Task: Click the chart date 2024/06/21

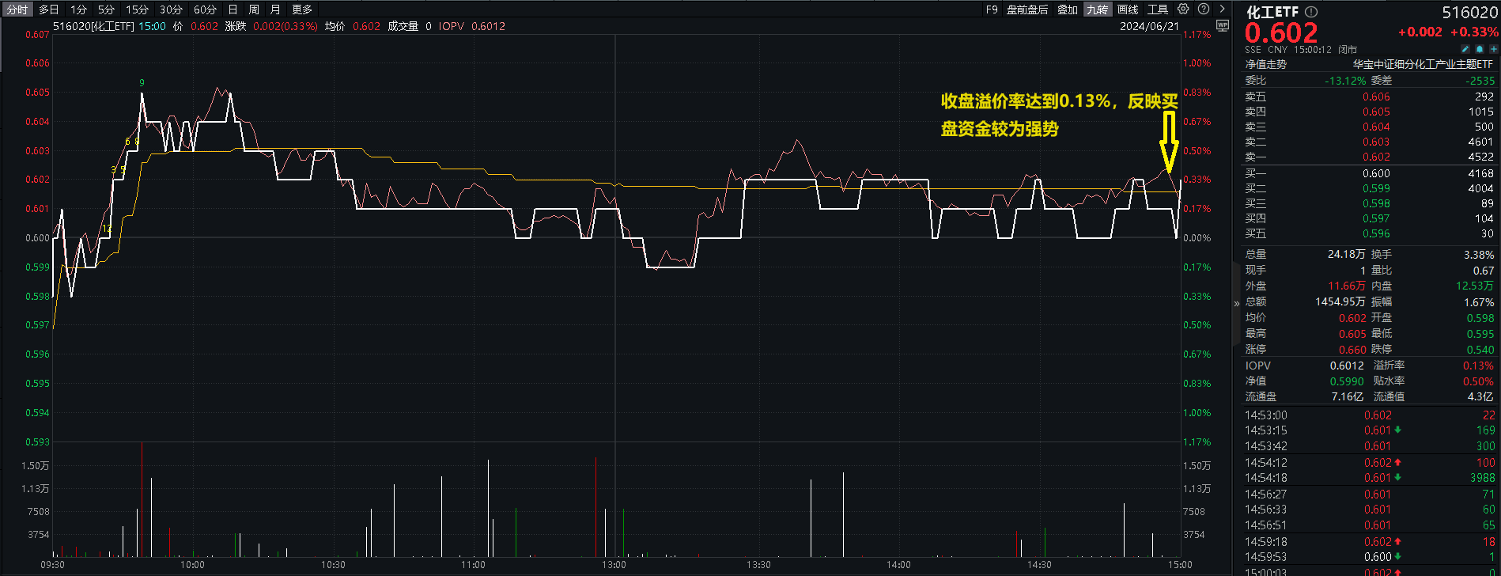Action: [1149, 26]
